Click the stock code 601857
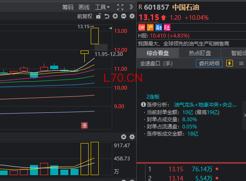Image resolution: width=246 pixels, height=181 pixels. pyautogui.click(x=157, y=7)
